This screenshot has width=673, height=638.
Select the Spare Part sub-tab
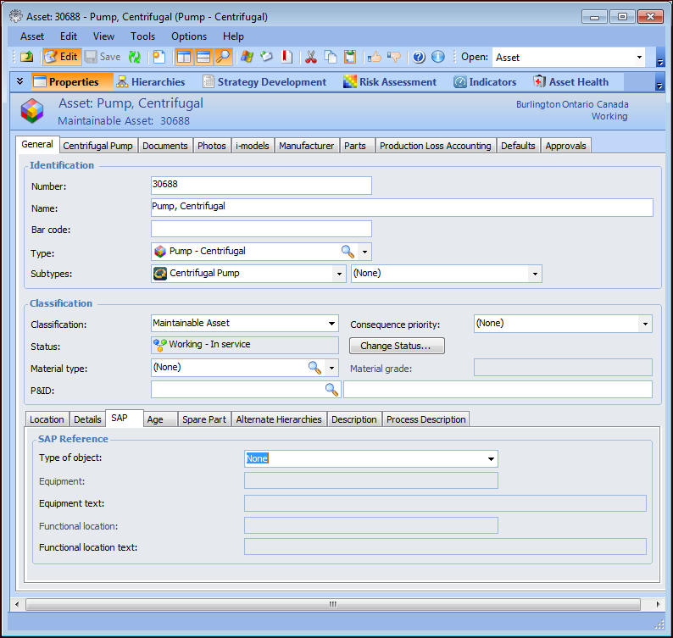[204, 419]
